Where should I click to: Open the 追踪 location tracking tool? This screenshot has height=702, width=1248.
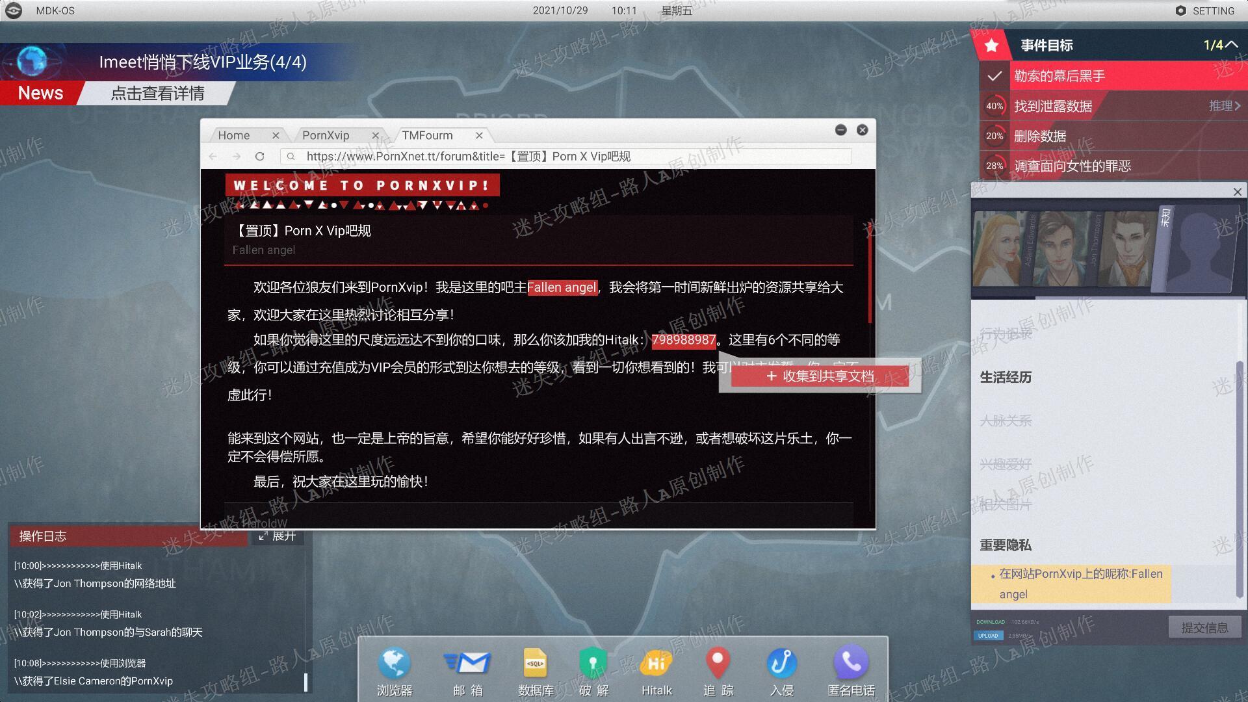click(718, 671)
